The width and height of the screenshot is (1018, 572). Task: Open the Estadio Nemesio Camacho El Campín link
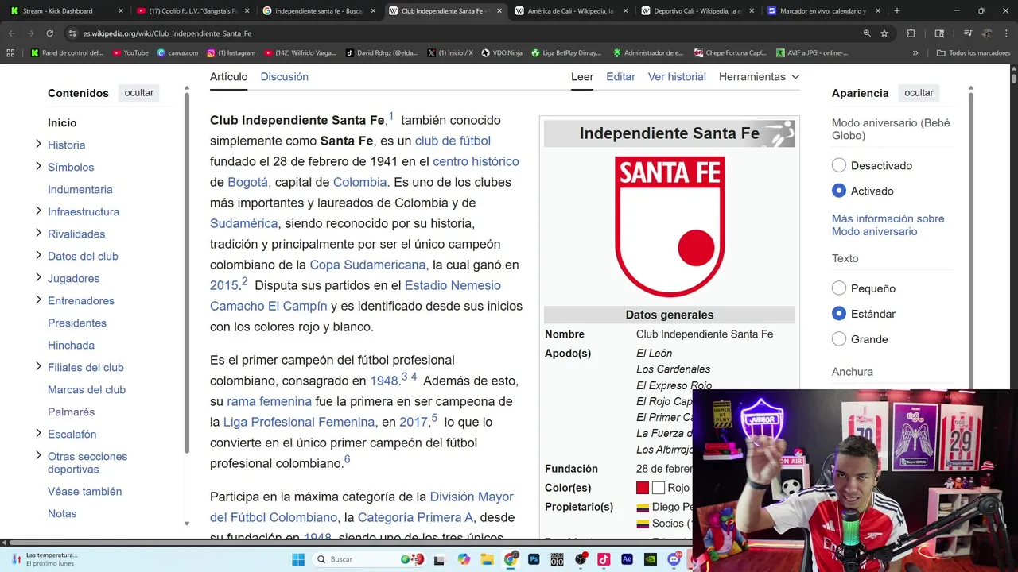pyautogui.click(x=356, y=296)
